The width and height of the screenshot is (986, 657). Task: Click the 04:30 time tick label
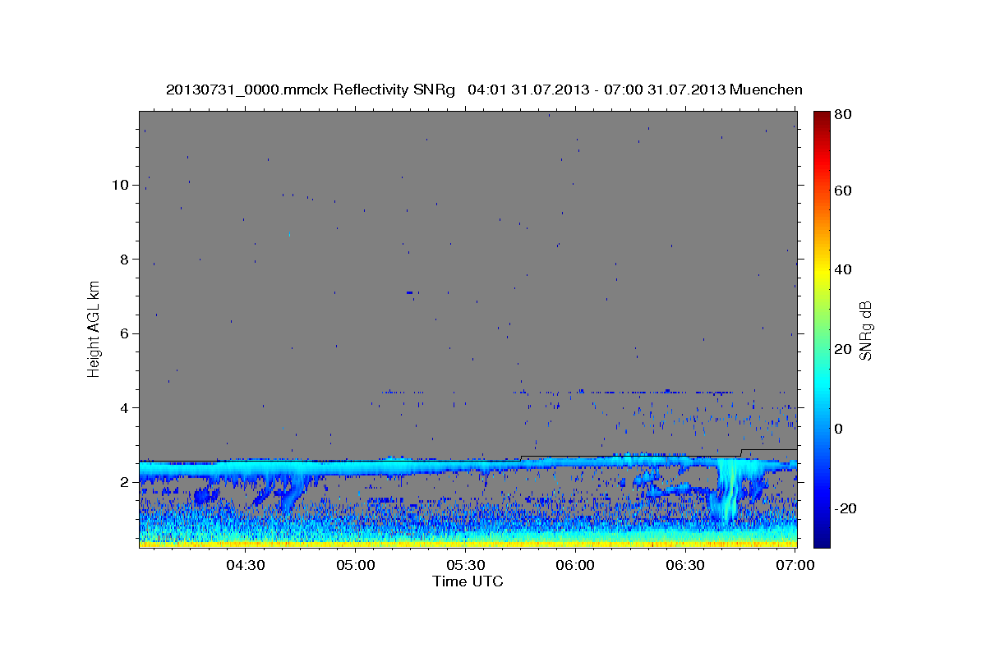click(245, 565)
